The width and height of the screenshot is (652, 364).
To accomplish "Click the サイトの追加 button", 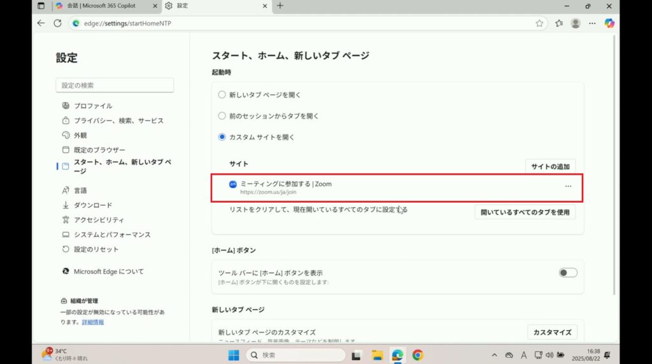I will (x=550, y=166).
